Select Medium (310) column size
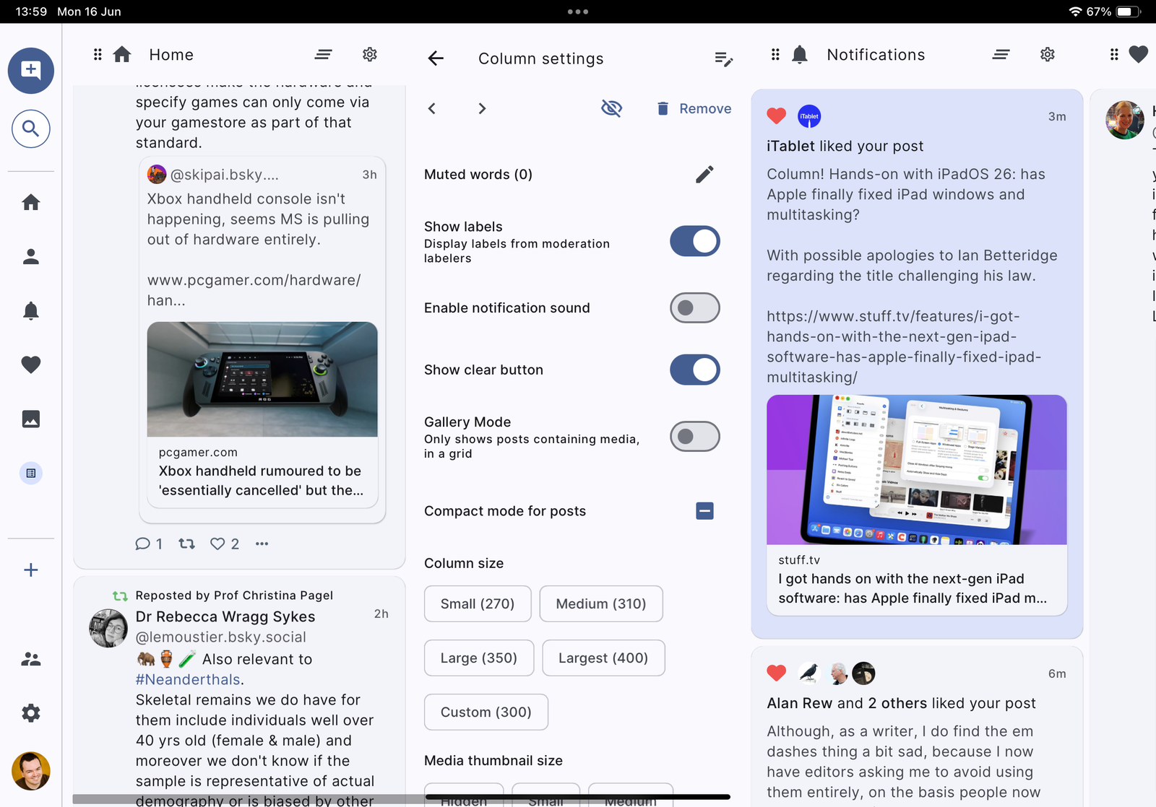 [601, 603]
